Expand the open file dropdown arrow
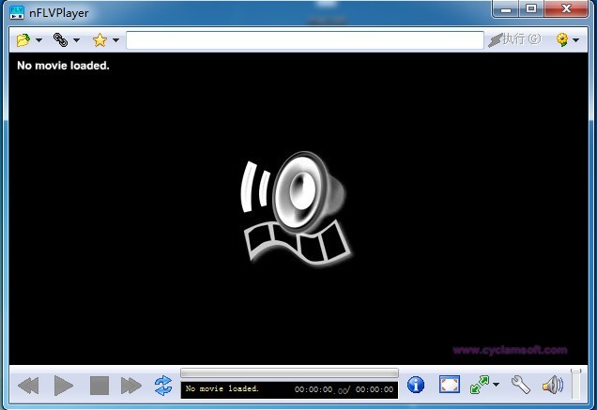The image size is (597, 410). coord(38,40)
